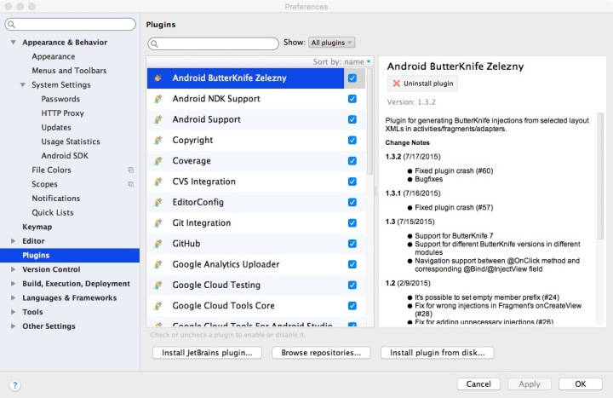The height and width of the screenshot is (398, 613).
Task: Uncheck the Git Integration plugin
Action: (x=352, y=223)
